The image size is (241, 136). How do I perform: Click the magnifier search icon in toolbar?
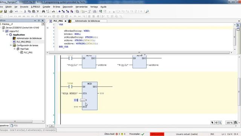point(147,11)
